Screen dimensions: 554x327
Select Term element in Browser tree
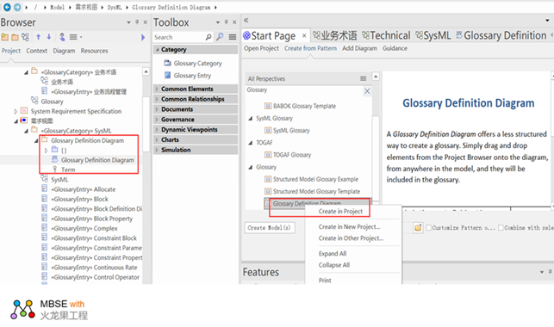tap(64, 170)
